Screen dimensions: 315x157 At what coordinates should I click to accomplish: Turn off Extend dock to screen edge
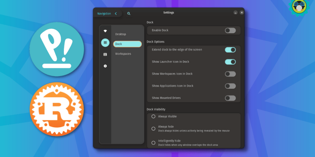(x=230, y=50)
